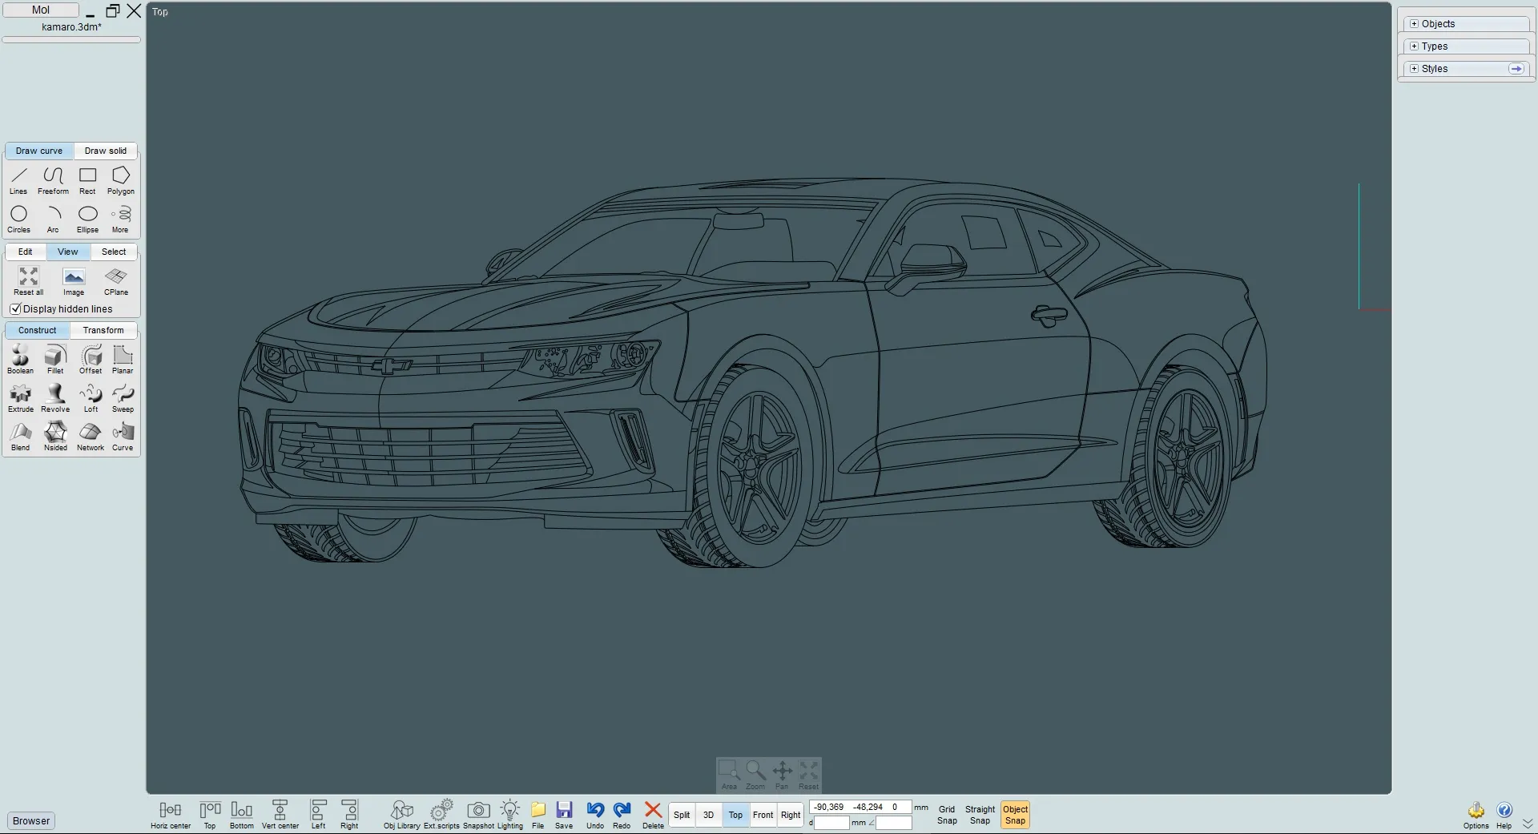Switch to Right viewport button
Screen dimensions: 1538x834
pyautogui.click(x=791, y=815)
